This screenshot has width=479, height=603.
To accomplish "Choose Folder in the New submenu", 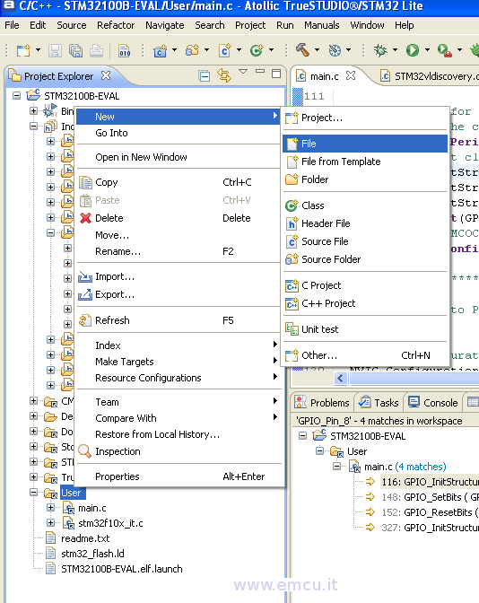I will [365, 179].
